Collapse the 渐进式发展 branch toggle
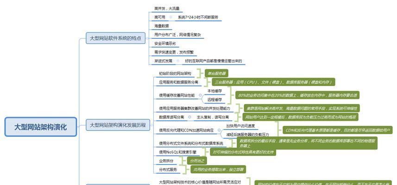Viewport: 397px width, 185px height. (x=177, y=61)
